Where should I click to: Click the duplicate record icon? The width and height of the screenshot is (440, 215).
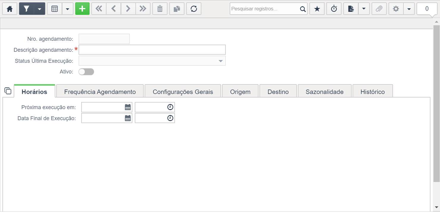point(177,9)
